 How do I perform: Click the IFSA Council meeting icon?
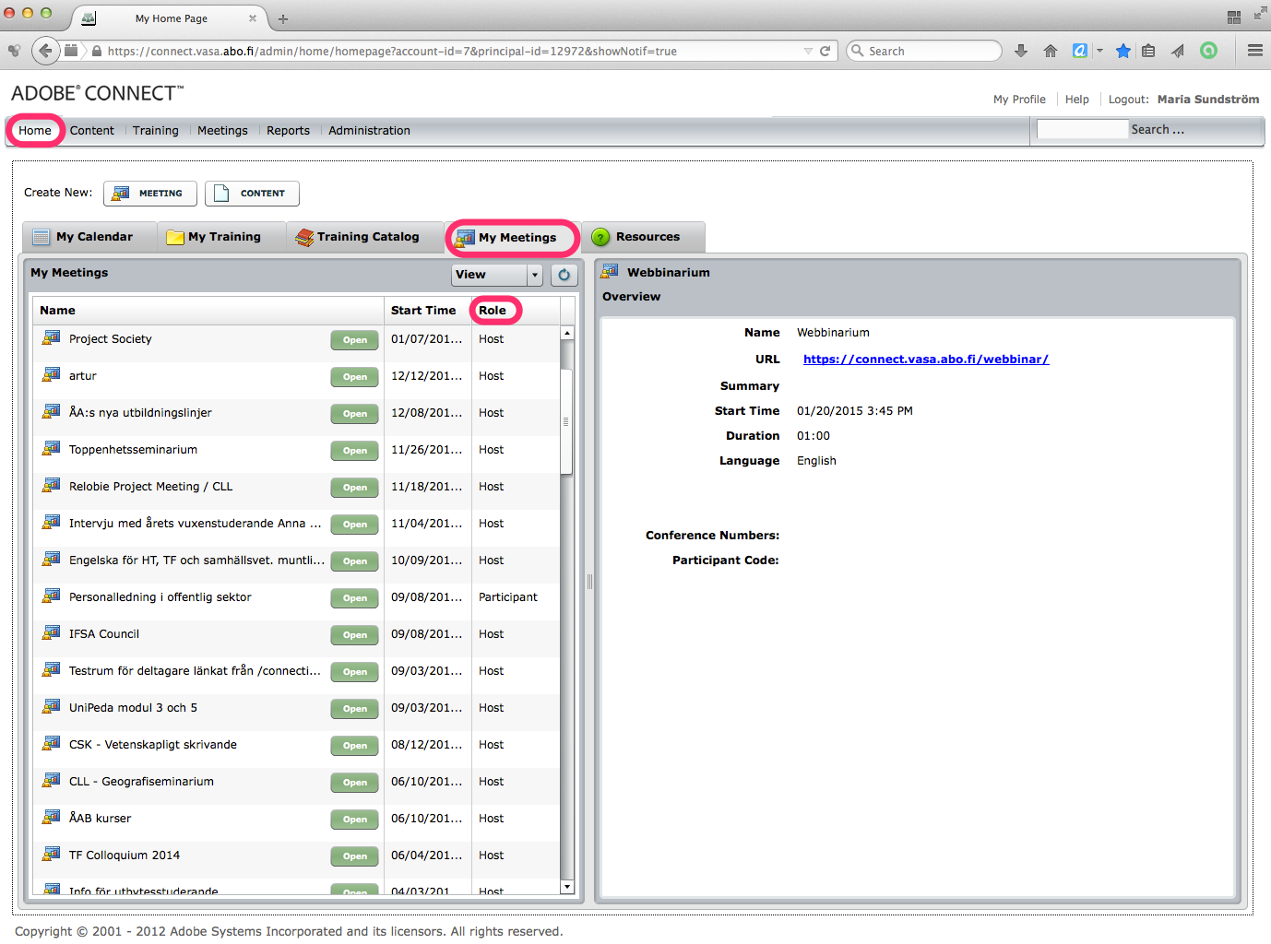(x=52, y=633)
